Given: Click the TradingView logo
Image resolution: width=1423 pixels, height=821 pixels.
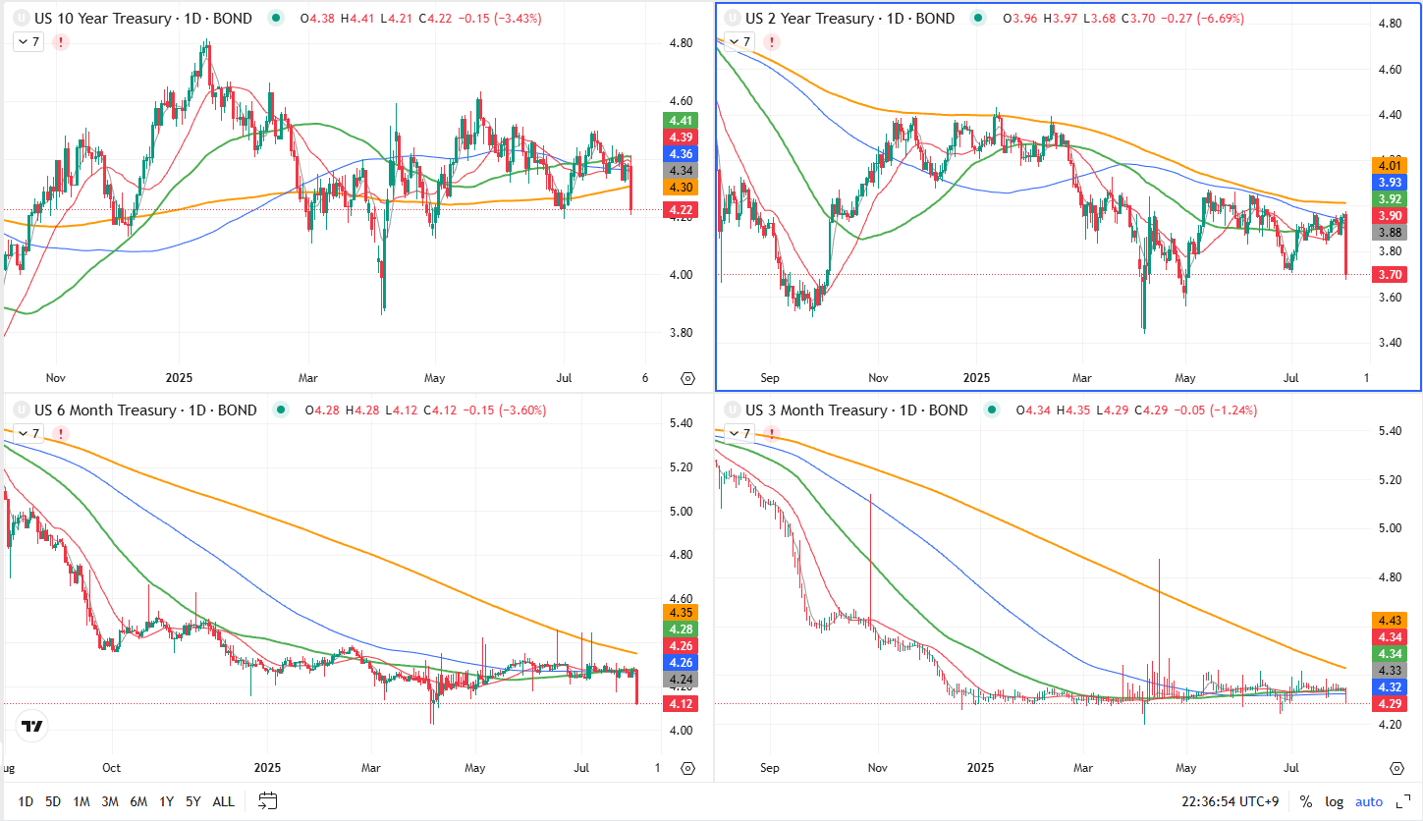Looking at the screenshot, I should click(32, 727).
